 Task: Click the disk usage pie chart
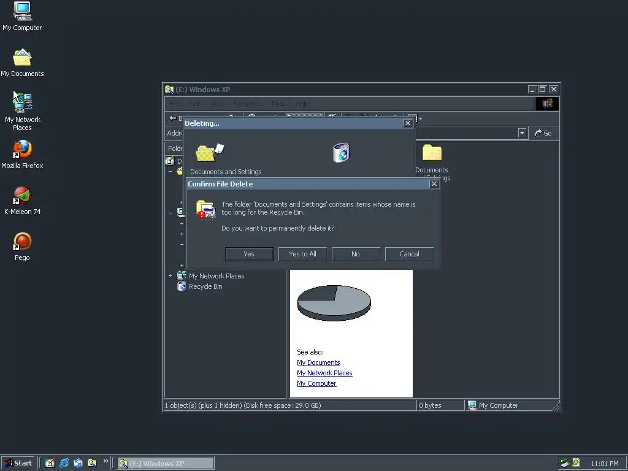coord(334,303)
